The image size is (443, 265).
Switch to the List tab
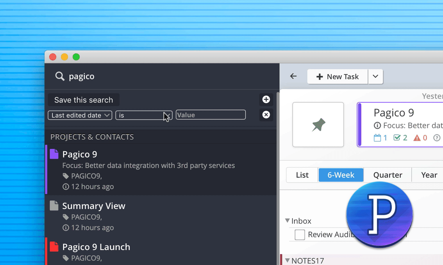point(302,175)
